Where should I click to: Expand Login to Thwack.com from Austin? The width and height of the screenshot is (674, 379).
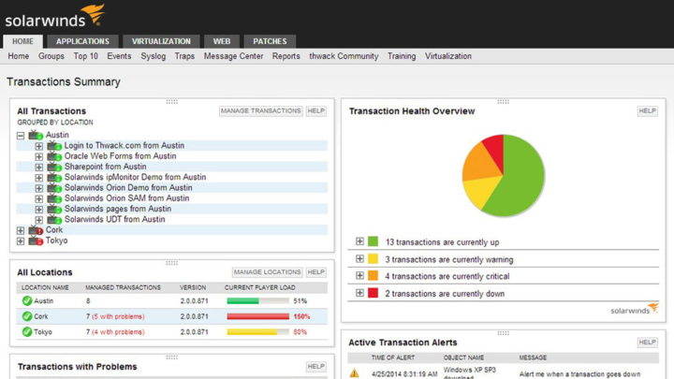click(x=38, y=146)
